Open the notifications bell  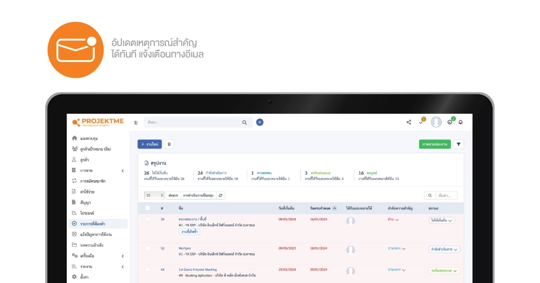pos(460,122)
